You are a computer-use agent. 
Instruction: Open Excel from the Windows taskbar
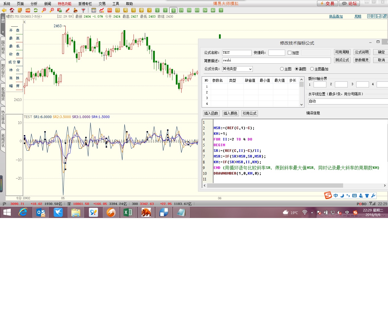(128, 212)
